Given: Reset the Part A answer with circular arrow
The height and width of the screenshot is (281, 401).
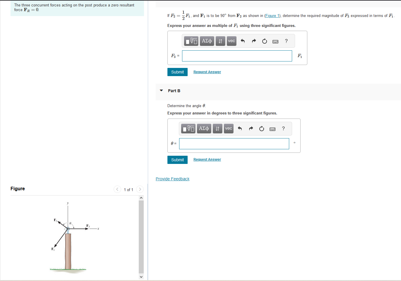Looking at the screenshot, I should (264, 41).
